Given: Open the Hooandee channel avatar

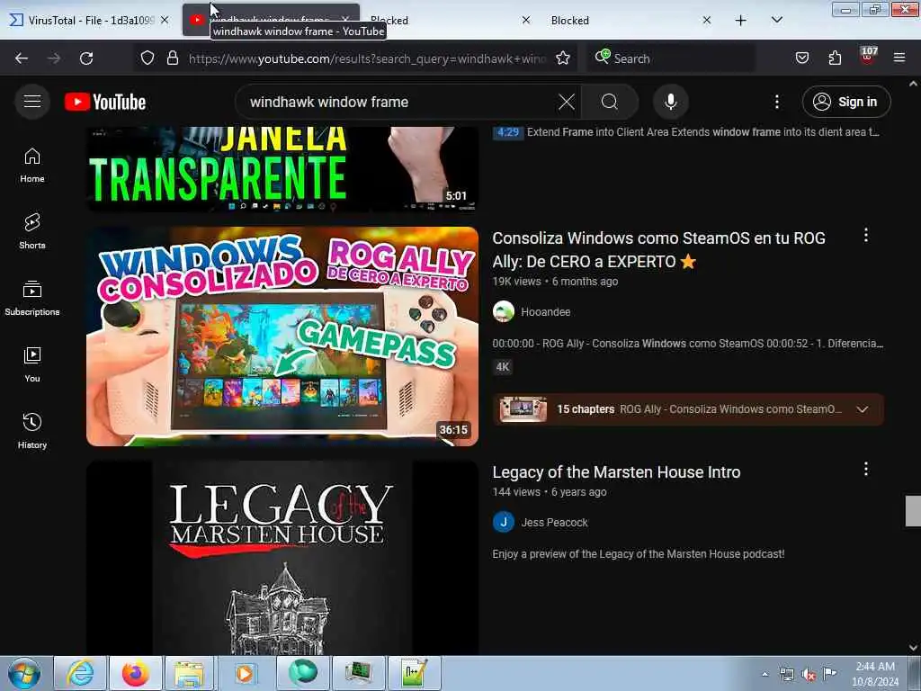Looking at the screenshot, I should (x=504, y=312).
